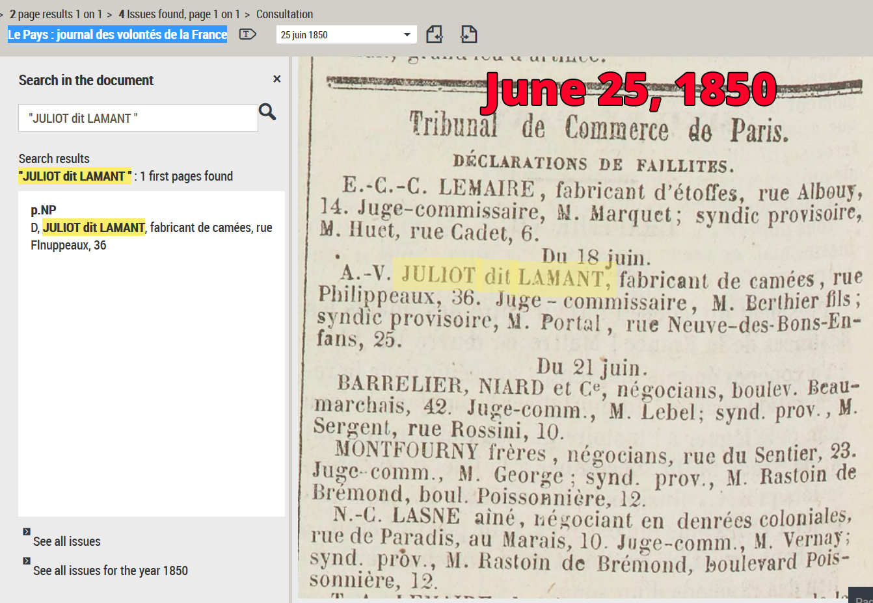
Task: Open the p.NP search result entry
Action: coord(44,210)
